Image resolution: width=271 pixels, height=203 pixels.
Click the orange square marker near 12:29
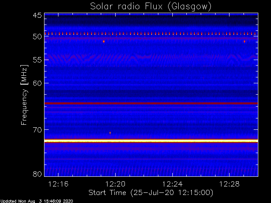(x=244, y=41)
